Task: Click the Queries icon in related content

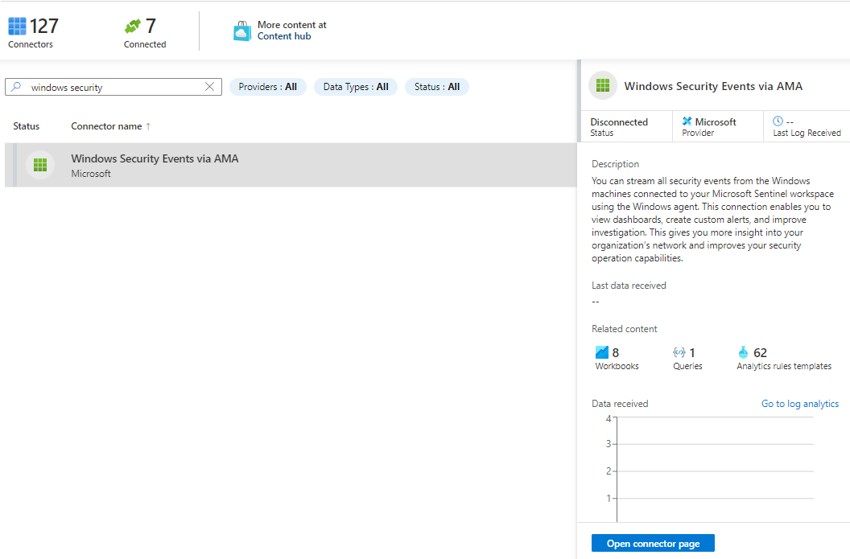Action: click(679, 352)
